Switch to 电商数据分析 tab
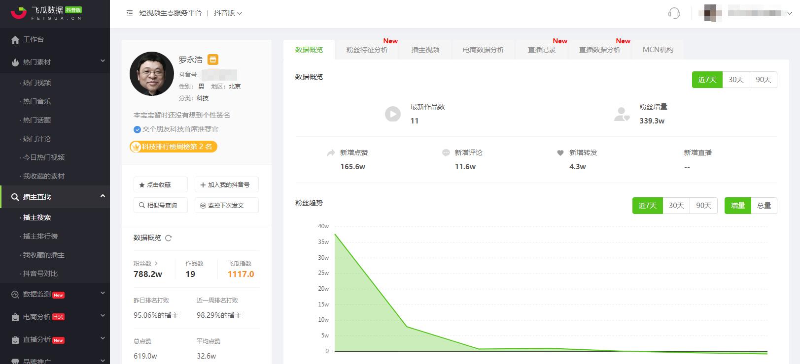This screenshot has width=800, height=364. coord(484,50)
